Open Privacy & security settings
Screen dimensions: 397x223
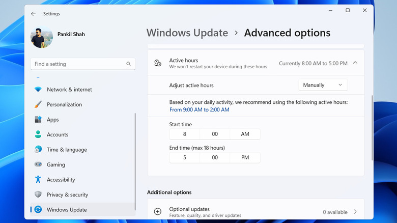coord(67,194)
